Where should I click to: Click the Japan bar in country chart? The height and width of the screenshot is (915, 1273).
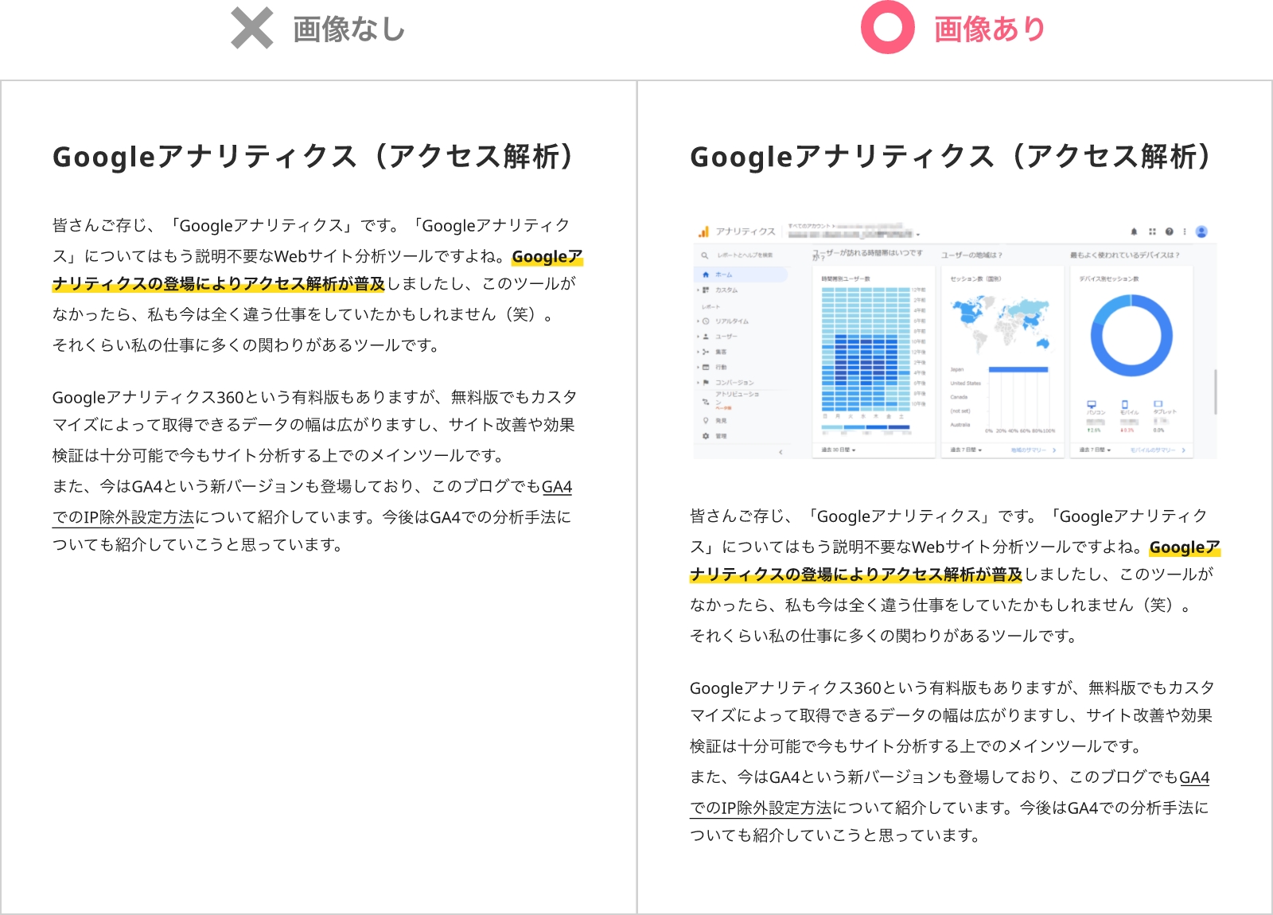(x=1018, y=369)
